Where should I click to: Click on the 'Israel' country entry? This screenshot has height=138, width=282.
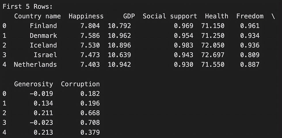click(45, 55)
